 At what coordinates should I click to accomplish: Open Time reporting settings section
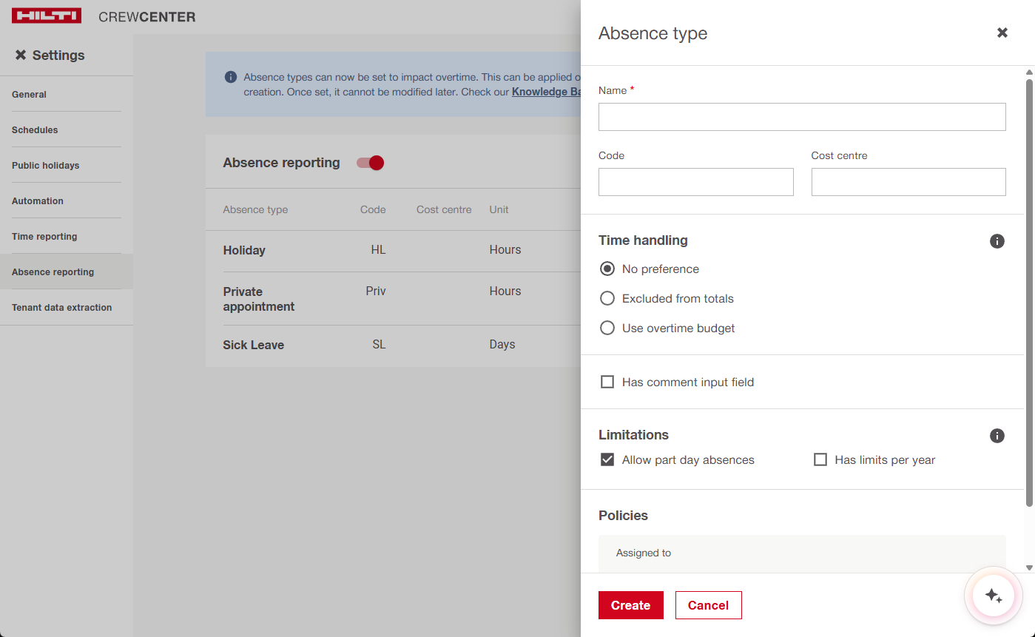67,236
